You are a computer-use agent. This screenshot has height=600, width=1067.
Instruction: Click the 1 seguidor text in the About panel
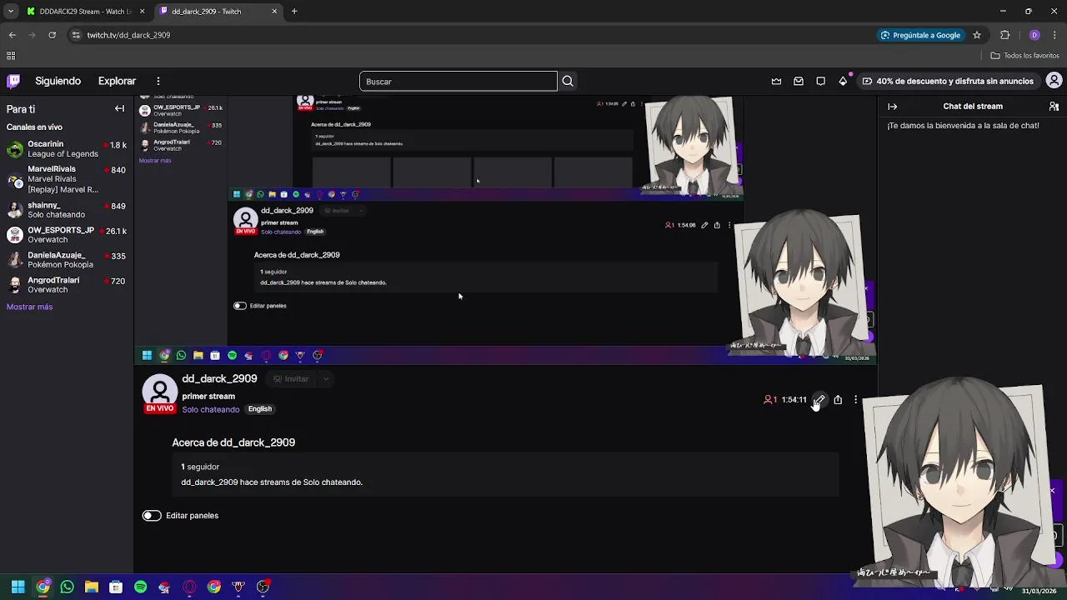(200, 467)
